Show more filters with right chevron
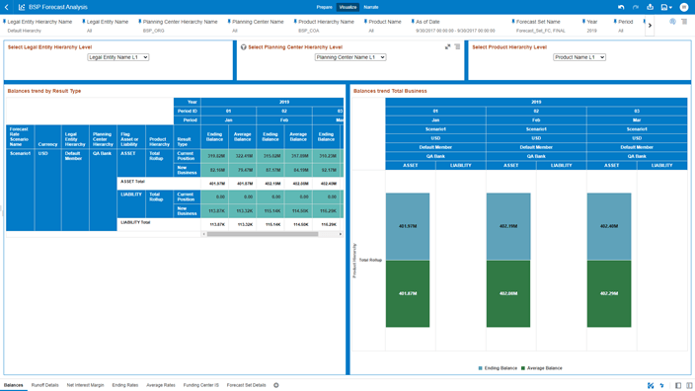Screen dimensions: 695x391 [x=650, y=26]
